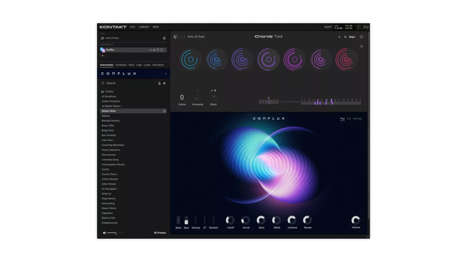This screenshot has width=467, height=262.
Task: Click the dice randomize icon beside Axis of Awe
Action: pyautogui.click(x=175, y=37)
